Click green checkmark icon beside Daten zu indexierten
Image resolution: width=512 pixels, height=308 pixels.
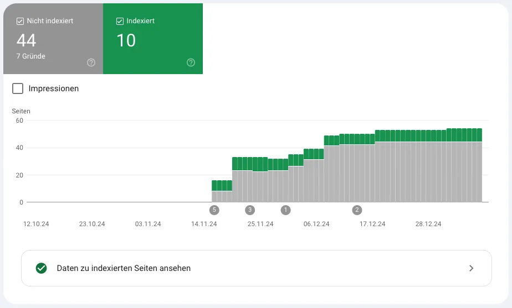(x=41, y=268)
